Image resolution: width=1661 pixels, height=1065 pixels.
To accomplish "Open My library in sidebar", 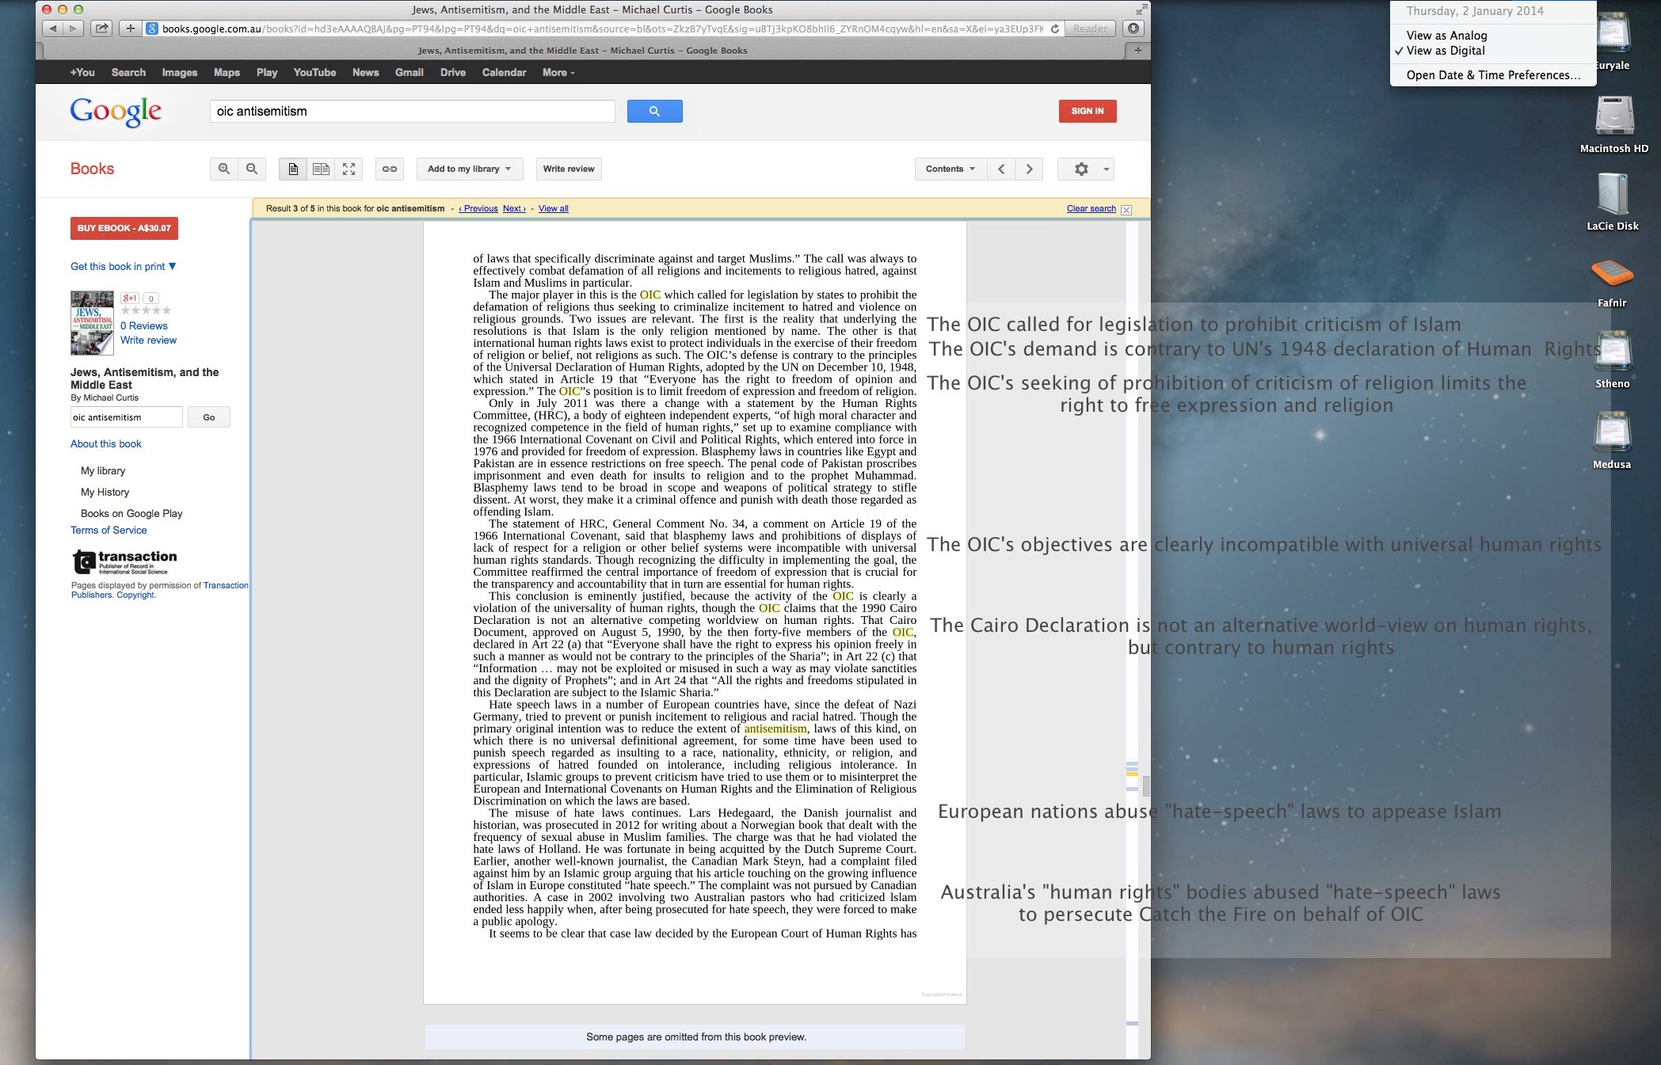I will pyautogui.click(x=103, y=470).
